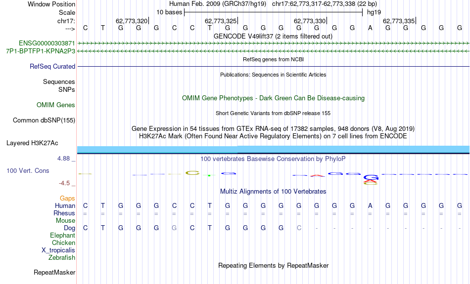Open the OMIM Genes track label

(56, 105)
